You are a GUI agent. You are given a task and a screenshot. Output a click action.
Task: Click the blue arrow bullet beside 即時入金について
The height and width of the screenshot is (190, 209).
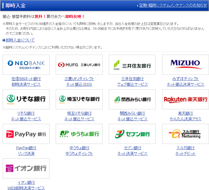coord(4,40)
